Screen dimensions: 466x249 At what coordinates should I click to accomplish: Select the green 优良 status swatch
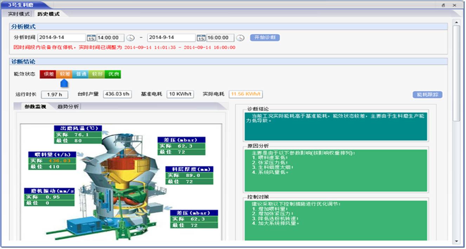click(113, 74)
